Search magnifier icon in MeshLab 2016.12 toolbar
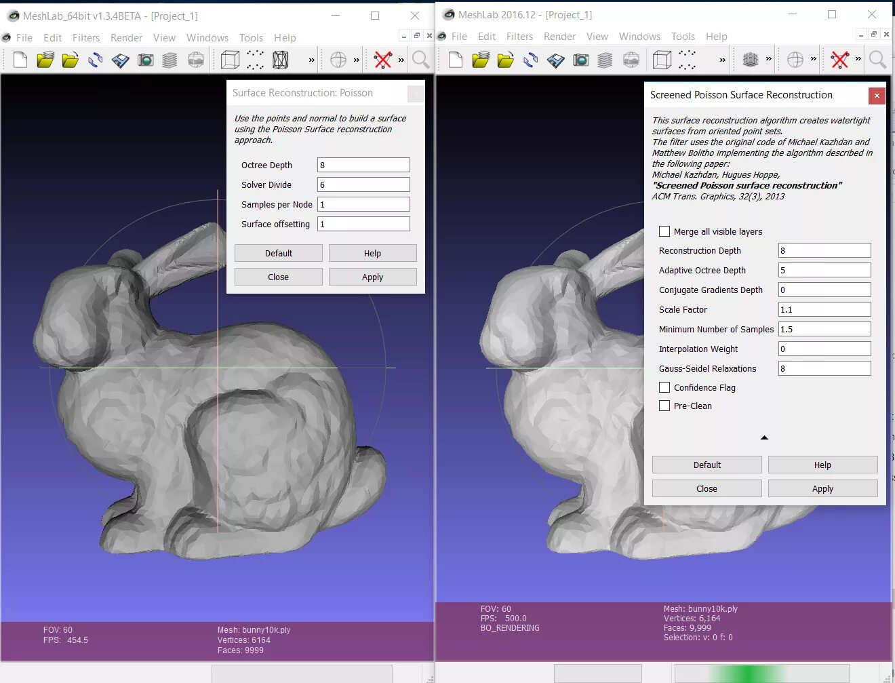The width and height of the screenshot is (895, 683). (877, 60)
